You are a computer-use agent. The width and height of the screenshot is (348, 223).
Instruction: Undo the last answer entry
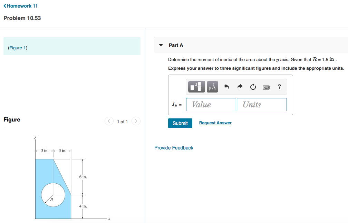point(227,87)
